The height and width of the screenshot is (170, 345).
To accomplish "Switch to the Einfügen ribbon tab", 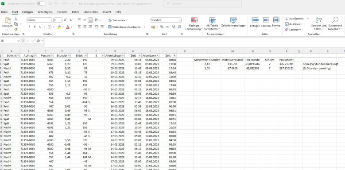I will (x=27, y=12).
